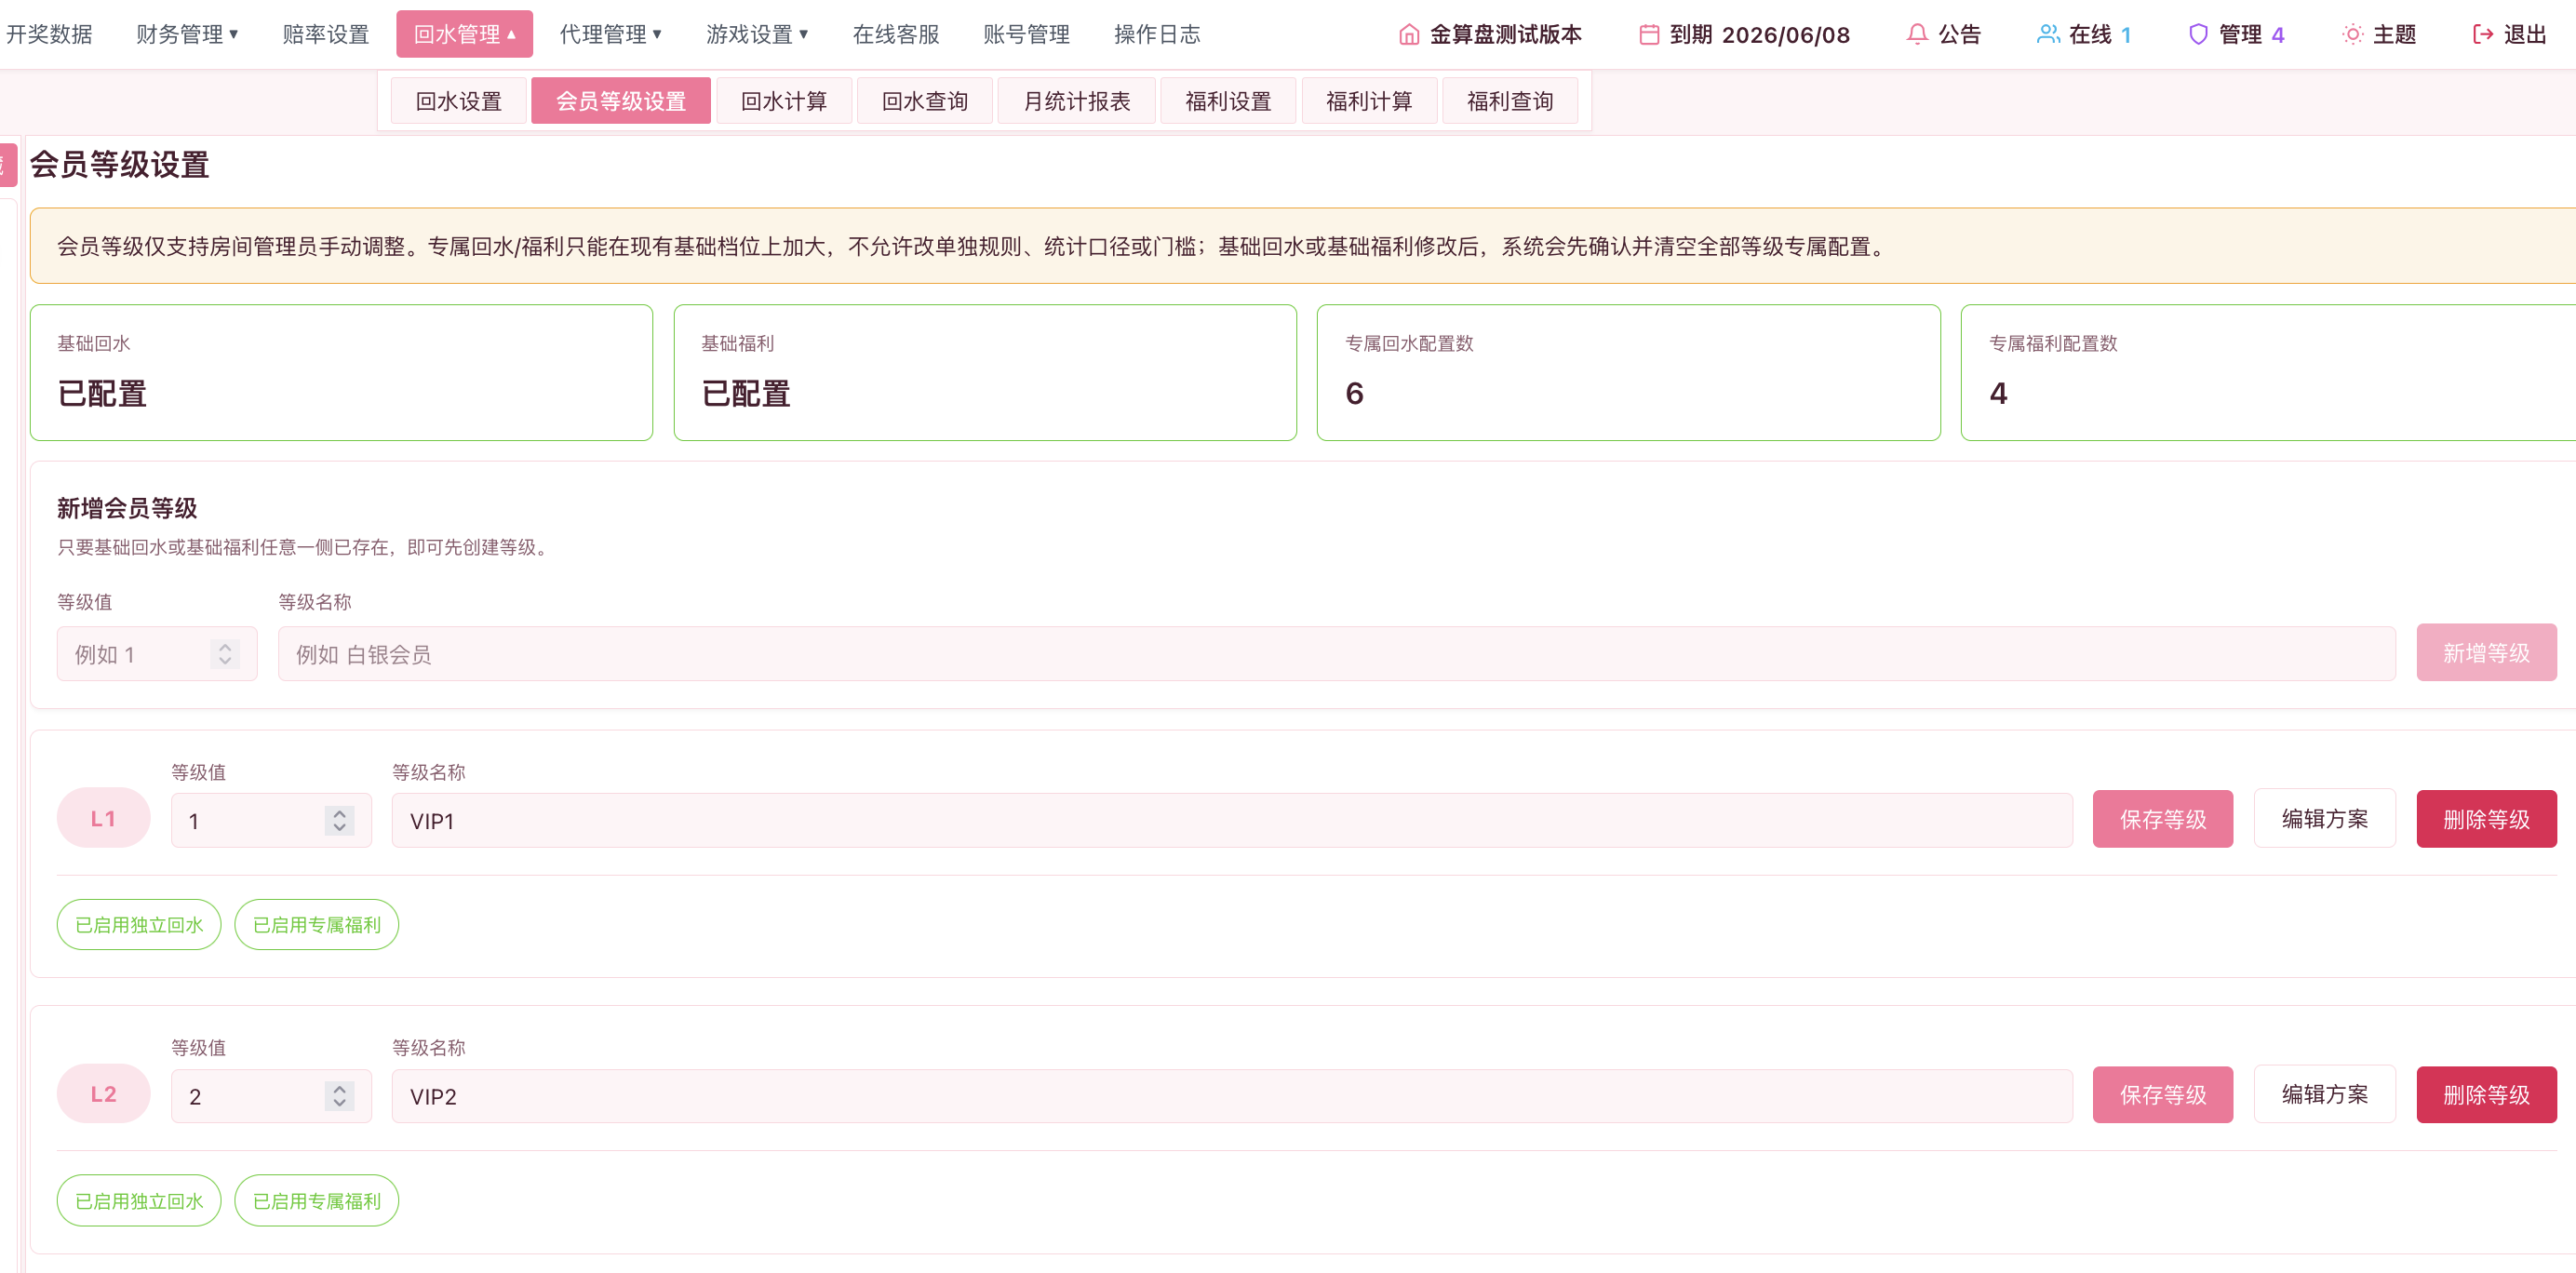Viewport: 2576px width, 1273px height.
Task: Switch to the 回水查询 tab
Action: click(x=925, y=101)
